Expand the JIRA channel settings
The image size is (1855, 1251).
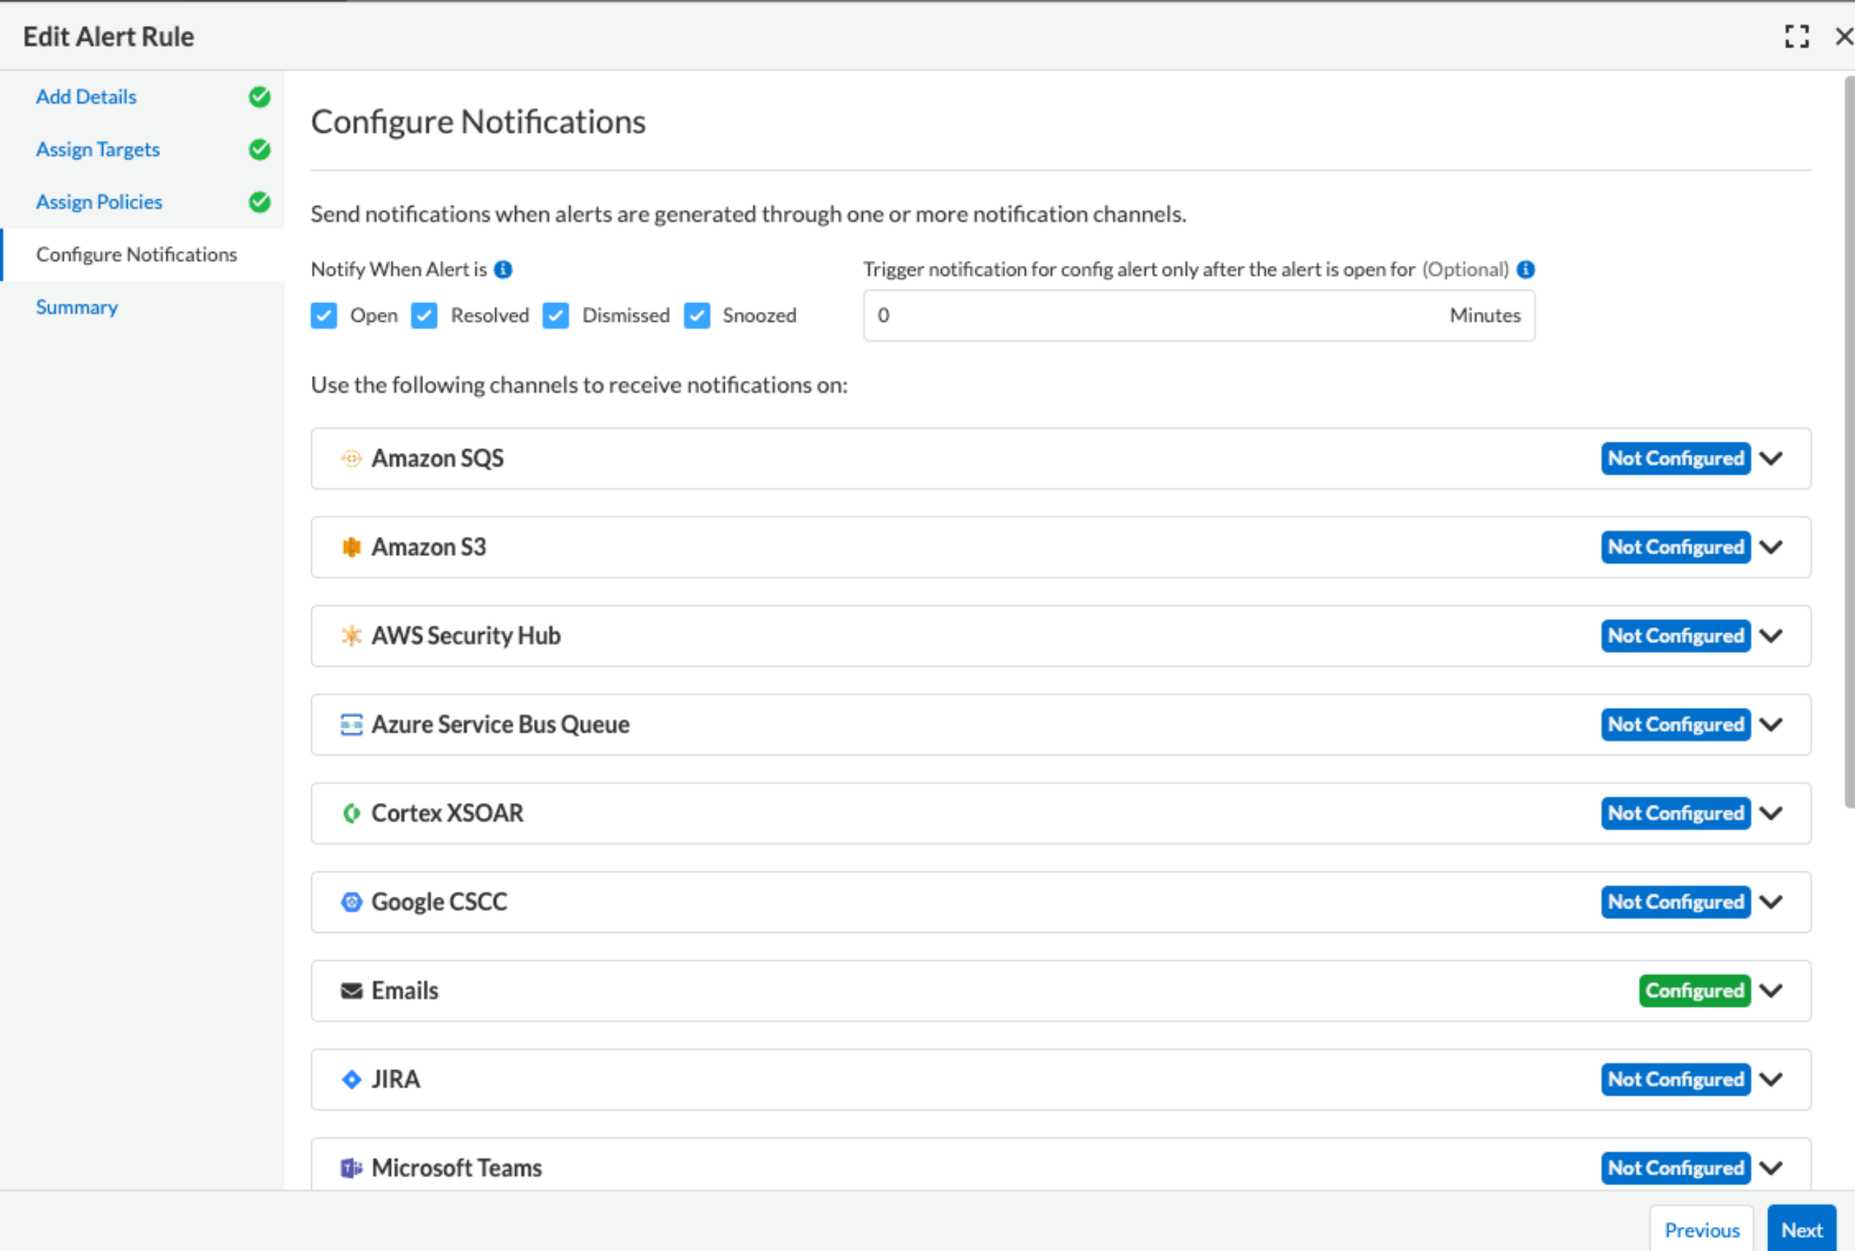coord(1772,1079)
